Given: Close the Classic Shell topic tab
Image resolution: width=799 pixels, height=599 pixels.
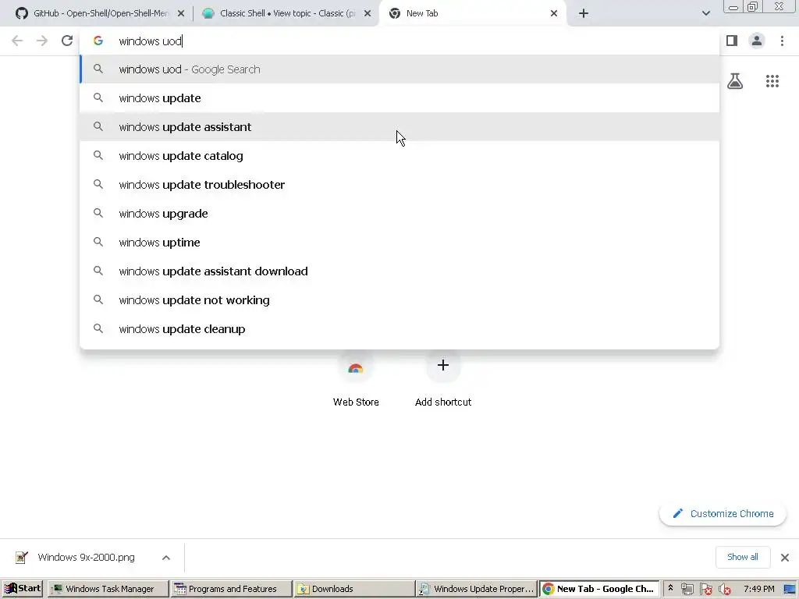Looking at the screenshot, I should [x=368, y=13].
